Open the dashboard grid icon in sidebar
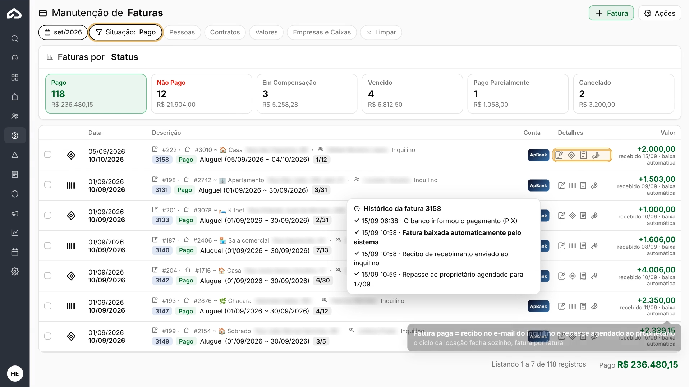Image resolution: width=689 pixels, height=387 pixels. click(15, 77)
